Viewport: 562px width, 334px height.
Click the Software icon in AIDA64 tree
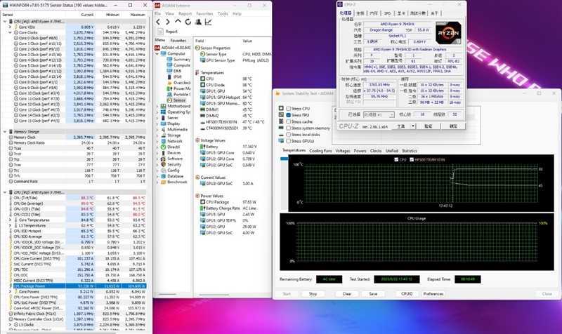(x=163, y=159)
